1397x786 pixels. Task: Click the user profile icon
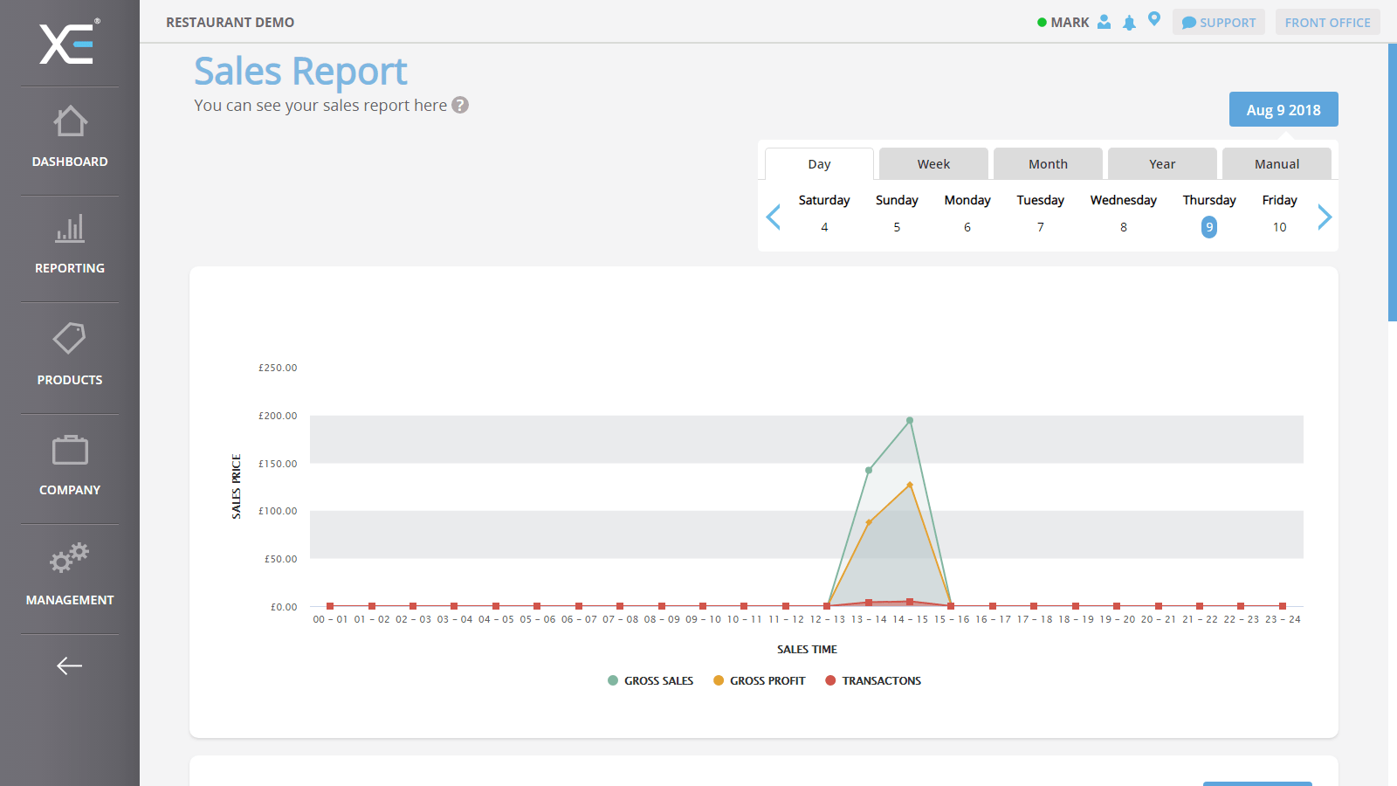[1105, 22]
